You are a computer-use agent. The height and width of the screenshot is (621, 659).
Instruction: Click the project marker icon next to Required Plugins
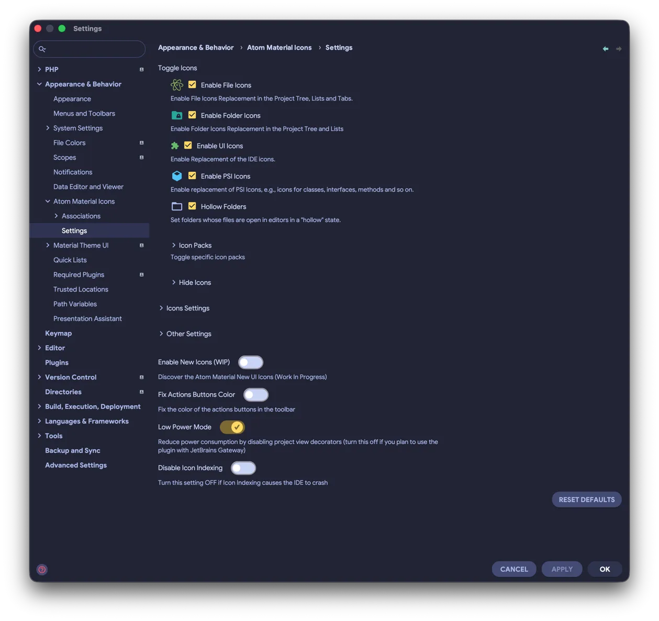click(141, 274)
